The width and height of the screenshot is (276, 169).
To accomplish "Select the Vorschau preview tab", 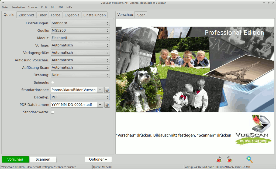I will (125, 15).
